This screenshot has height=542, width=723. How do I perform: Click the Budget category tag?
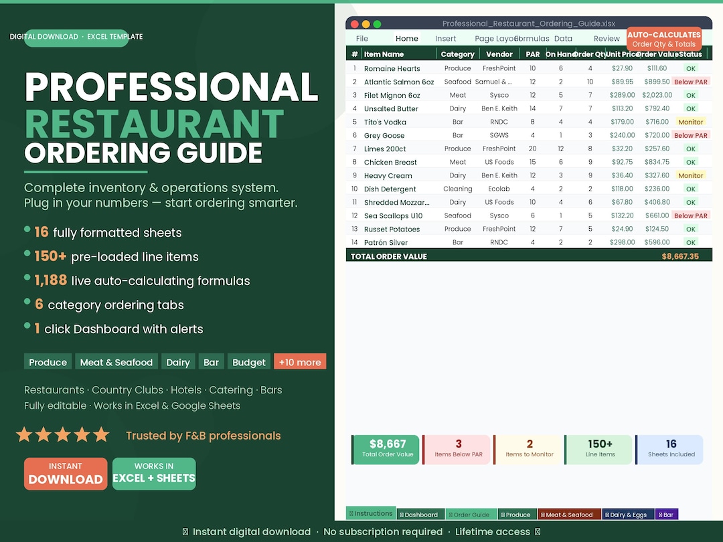click(x=249, y=362)
